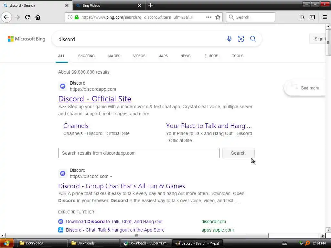
Task: Open Download Discord to Talk, Chat link
Action: [114, 222]
